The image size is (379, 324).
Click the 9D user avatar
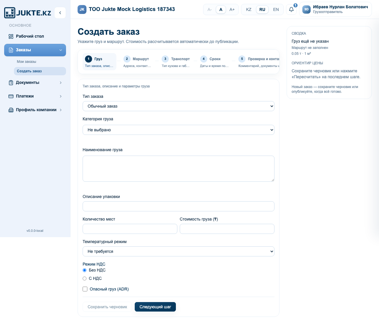tap(306, 9)
